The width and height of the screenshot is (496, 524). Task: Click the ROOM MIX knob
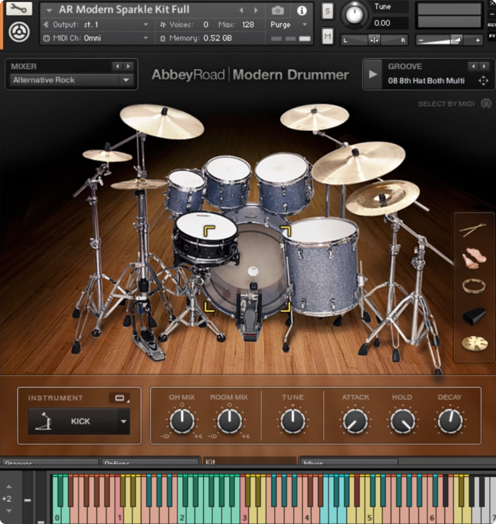229,421
